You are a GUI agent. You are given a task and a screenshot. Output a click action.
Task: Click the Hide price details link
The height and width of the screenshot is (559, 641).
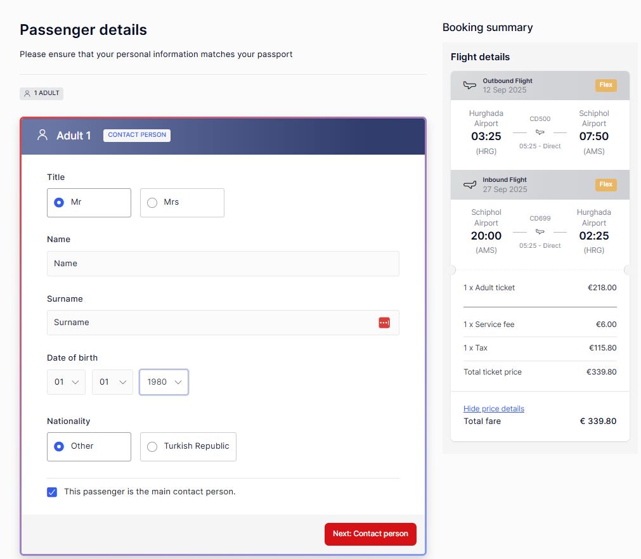(493, 409)
